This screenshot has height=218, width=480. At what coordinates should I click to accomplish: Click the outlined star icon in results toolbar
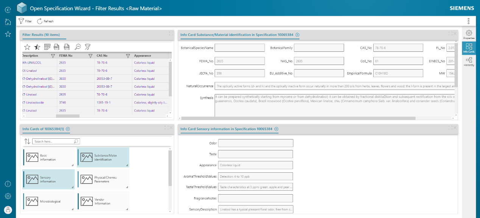coord(27,47)
